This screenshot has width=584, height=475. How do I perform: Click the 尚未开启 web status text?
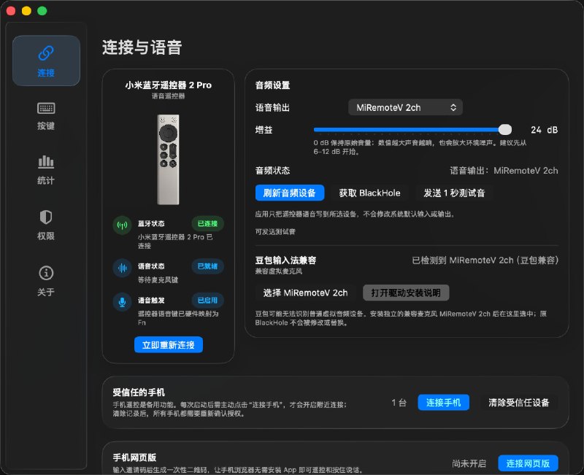tap(469, 463)
